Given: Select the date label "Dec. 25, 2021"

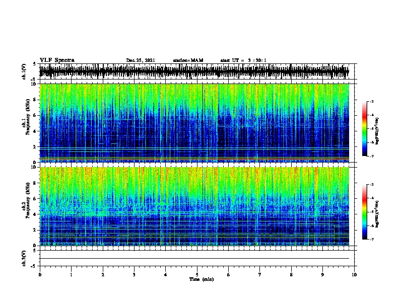Looking at the screenshot, I should click(141, 60).
